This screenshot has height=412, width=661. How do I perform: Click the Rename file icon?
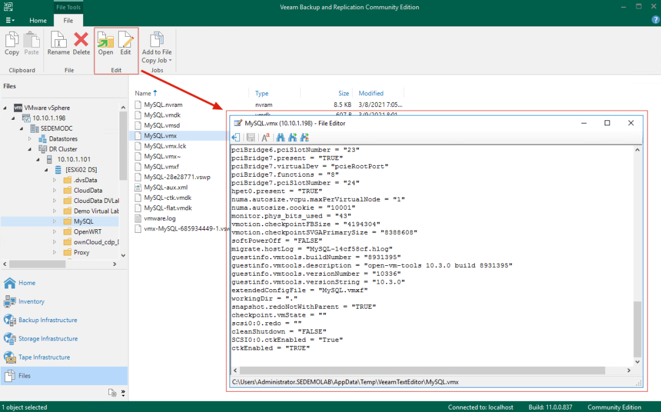click(58, 40)
